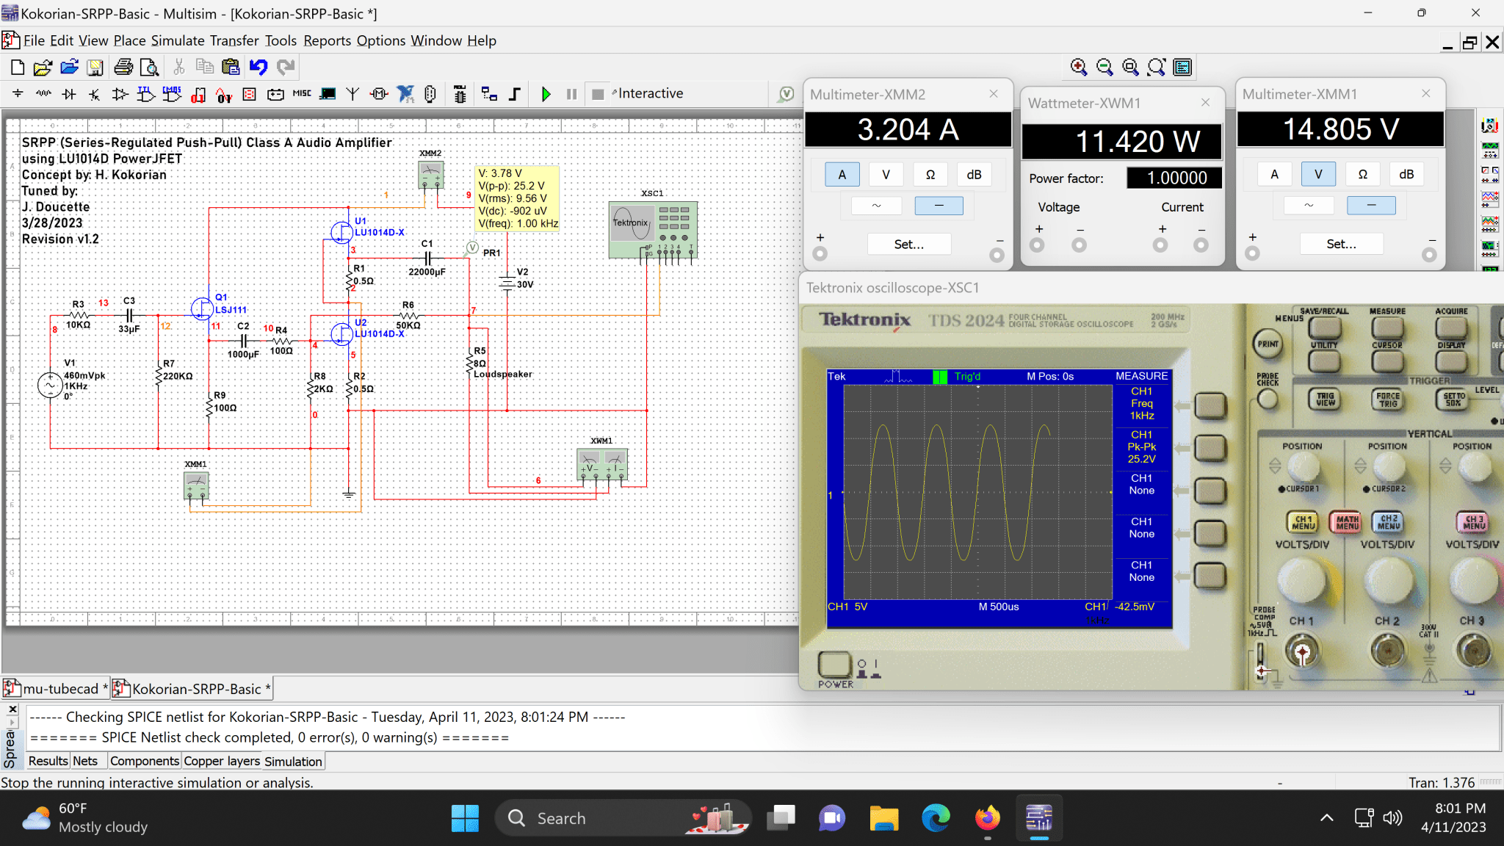Switch to the mu-tubecad design tab
Image resolution: width=1504 pixels, height=846 pixels.
click(x=56, y=689)
